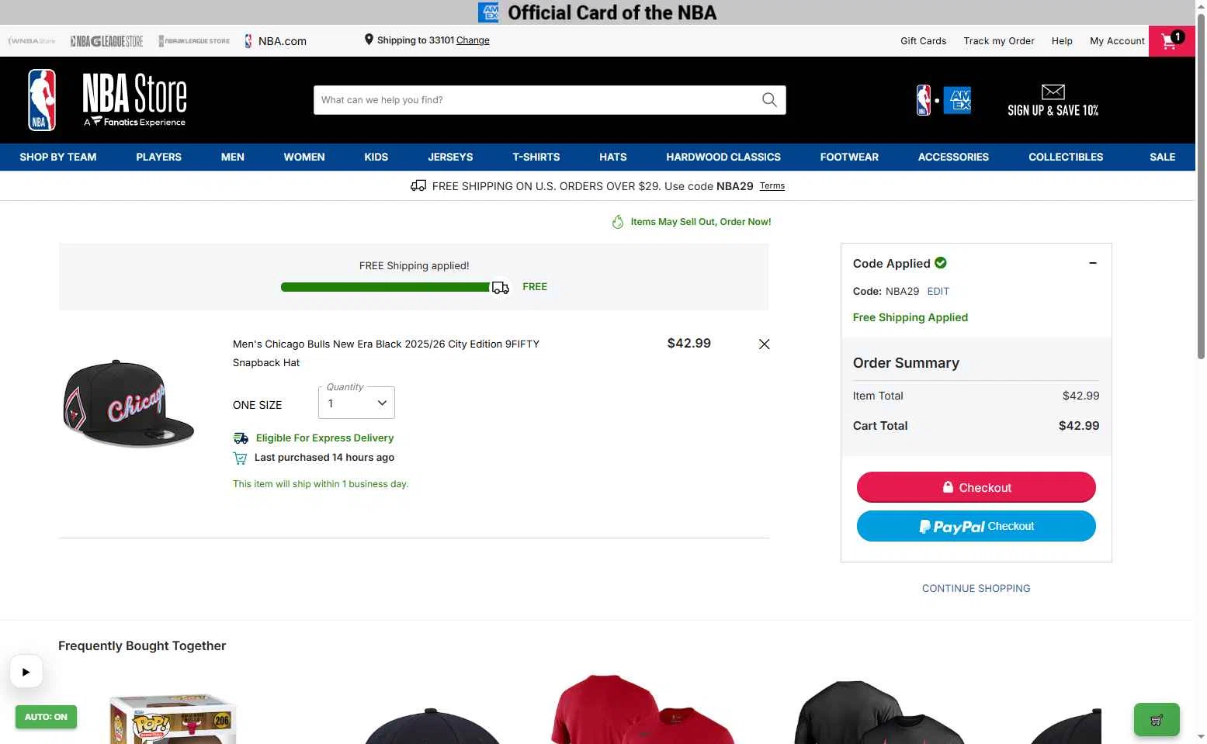This screenshot has width=1207, height=744.
Task: Open the Help link
Action: click(x=1062, y=41)
